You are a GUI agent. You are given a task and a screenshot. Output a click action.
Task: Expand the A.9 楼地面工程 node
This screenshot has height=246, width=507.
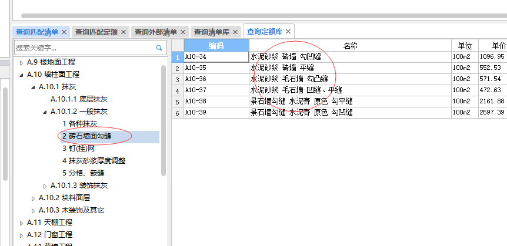[21, 62]
